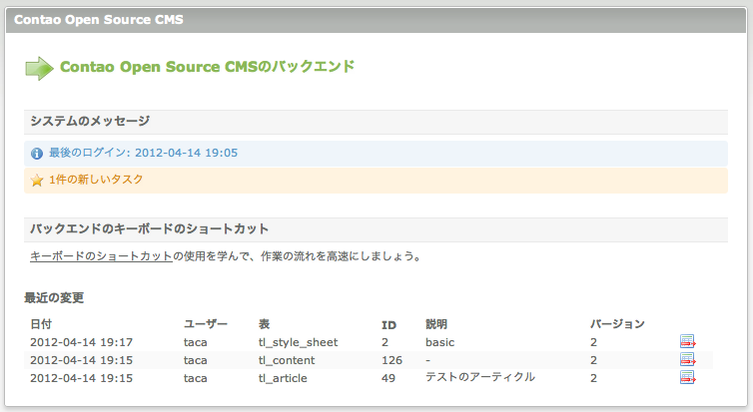
Task: Select taca user in tl_content row
Action: tap(195, 360)
